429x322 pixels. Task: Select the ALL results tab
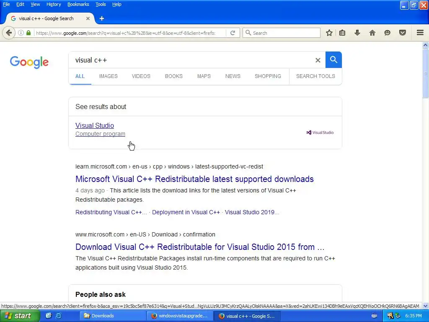pos(80,76)
